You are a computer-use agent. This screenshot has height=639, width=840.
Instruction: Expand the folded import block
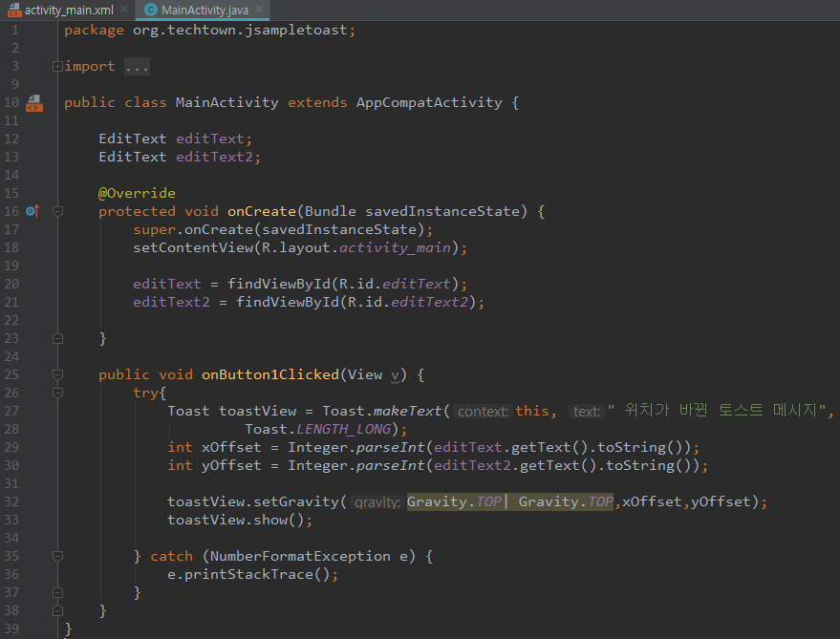(x=58, y=67)
